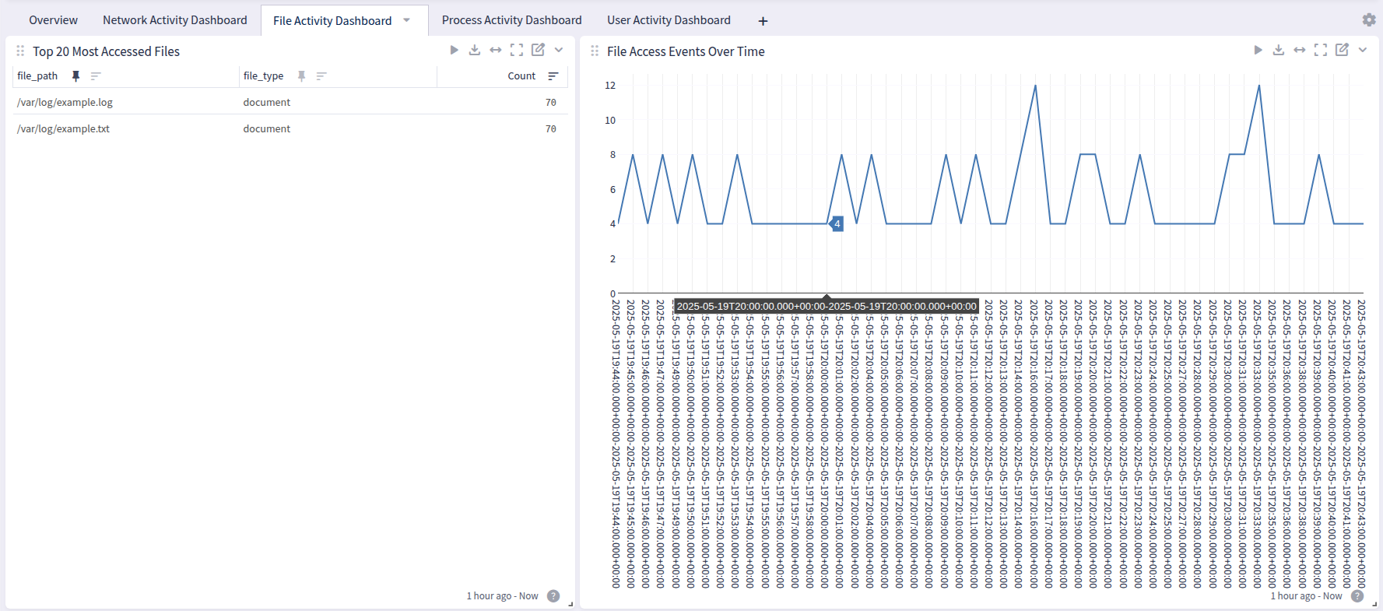Select the File Activity Dashboard tab
1383x611 pixels.
(x=332, y=21)
